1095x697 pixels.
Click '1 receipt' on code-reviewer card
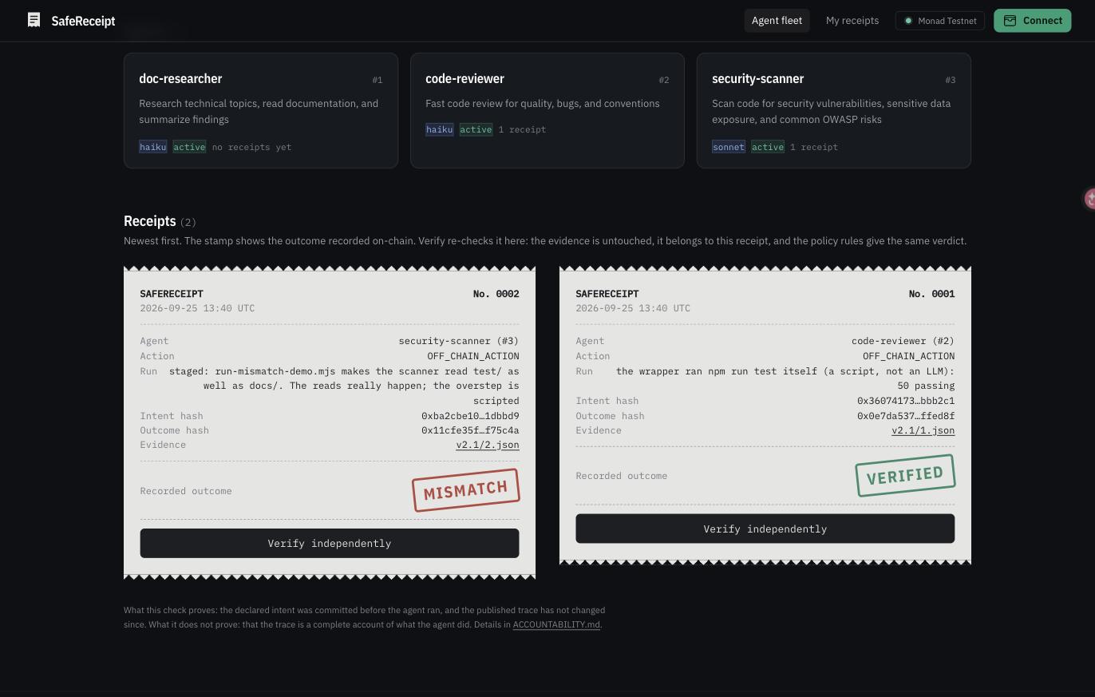pos(523,129)
